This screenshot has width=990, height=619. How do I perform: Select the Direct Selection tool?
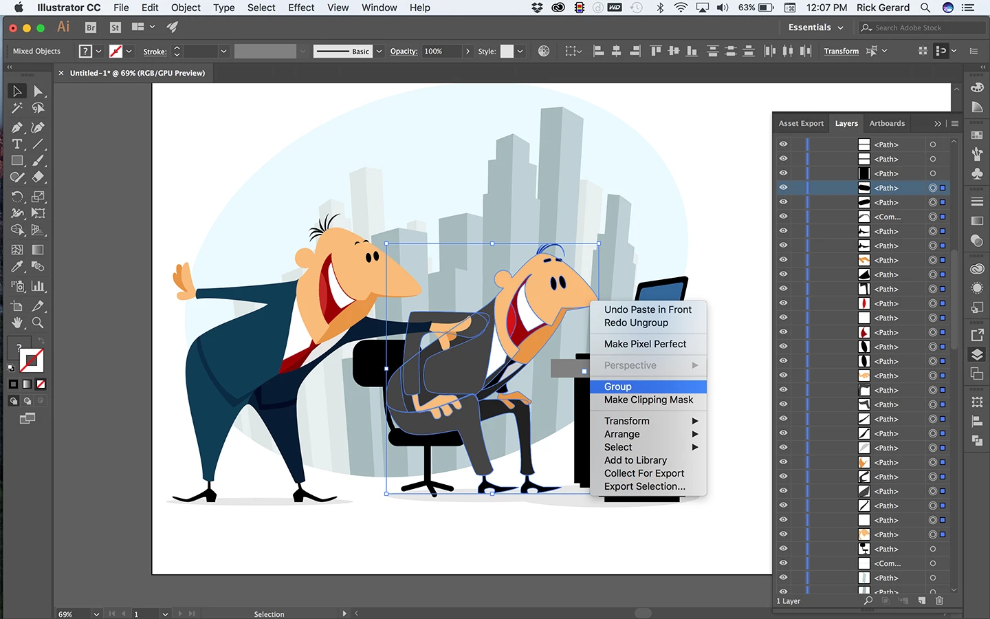38,91
